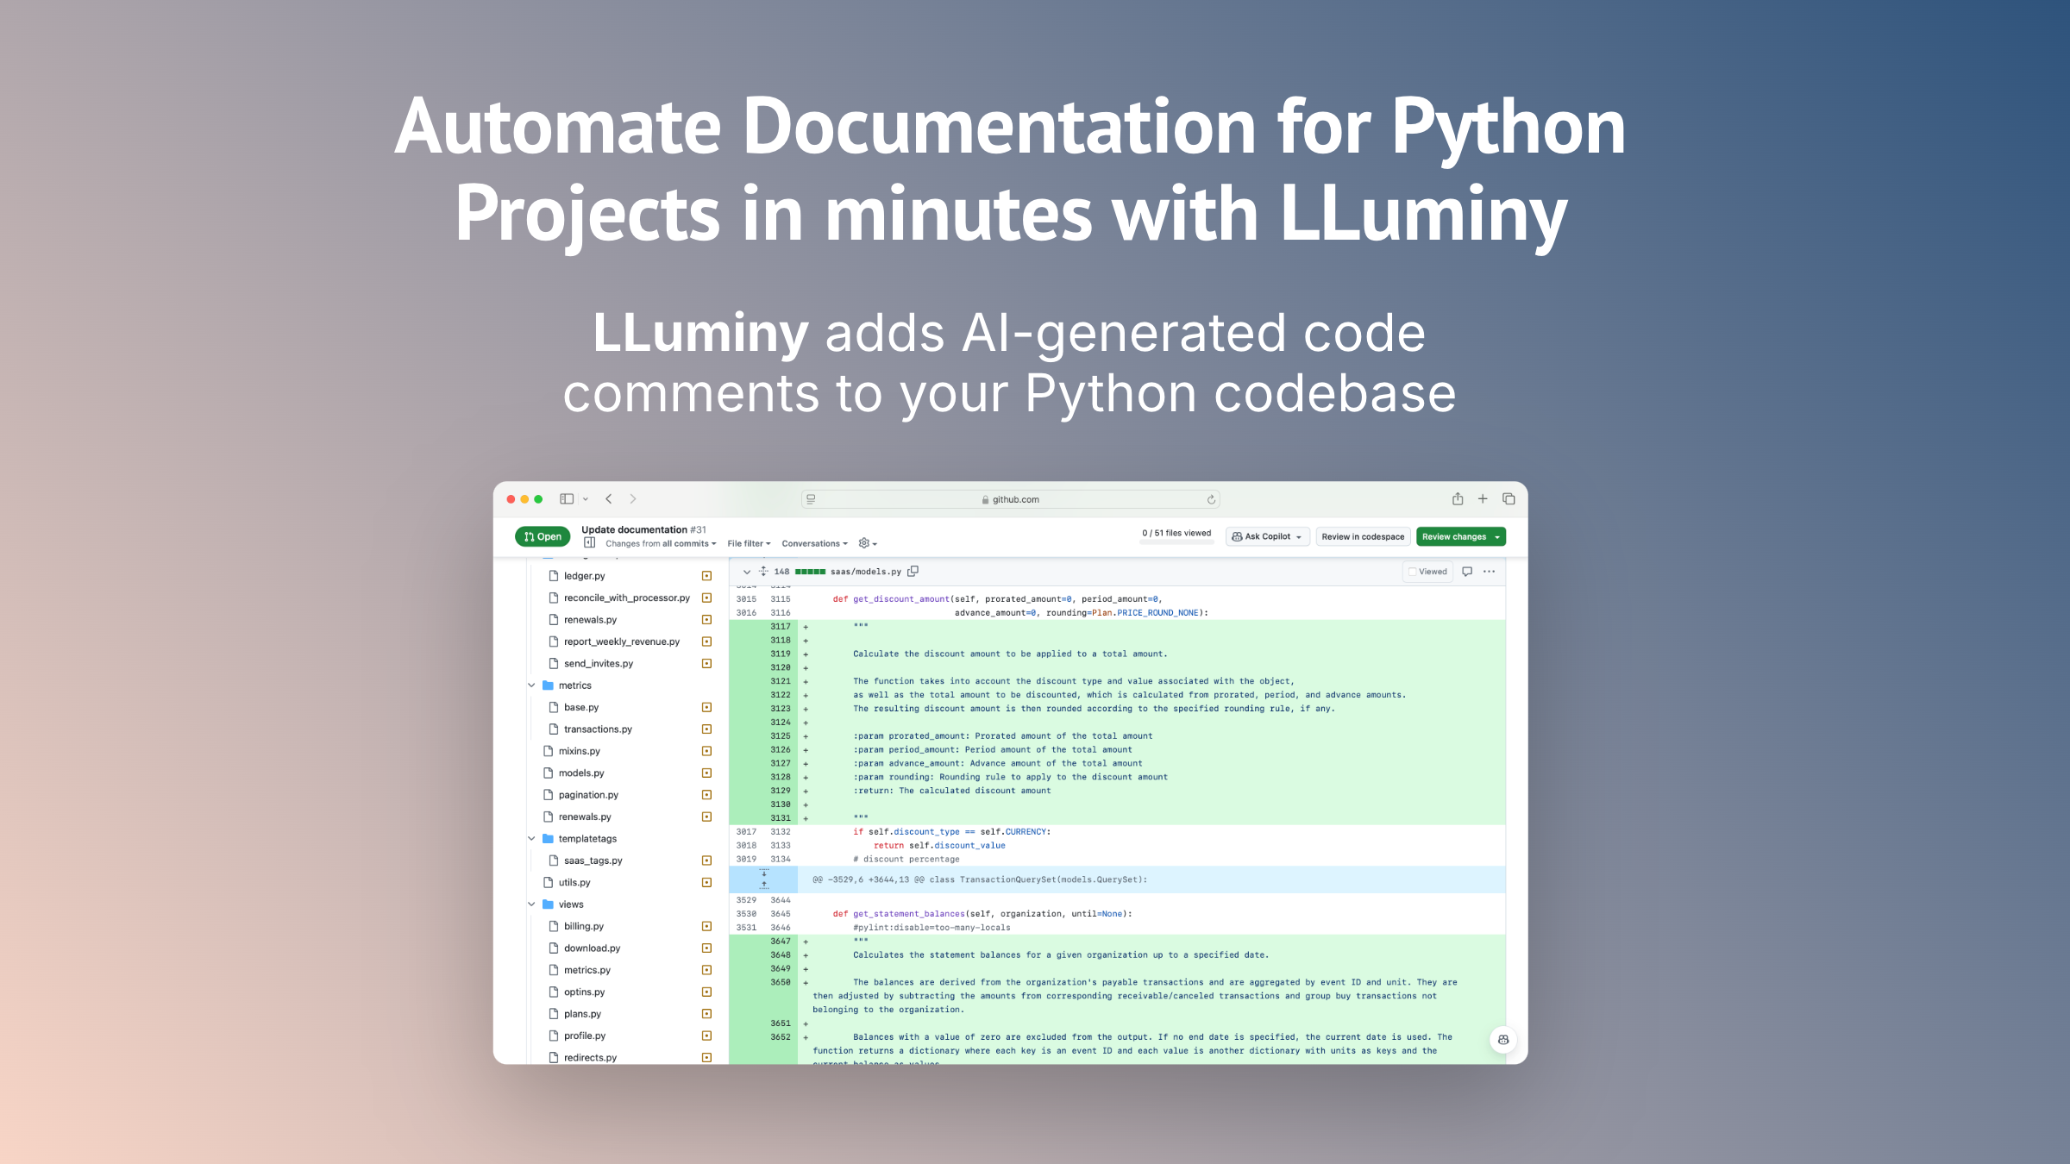Select report_weekly_revenue.py in file tree
Screen dimensions: 2070x1164
click(622, 641)
